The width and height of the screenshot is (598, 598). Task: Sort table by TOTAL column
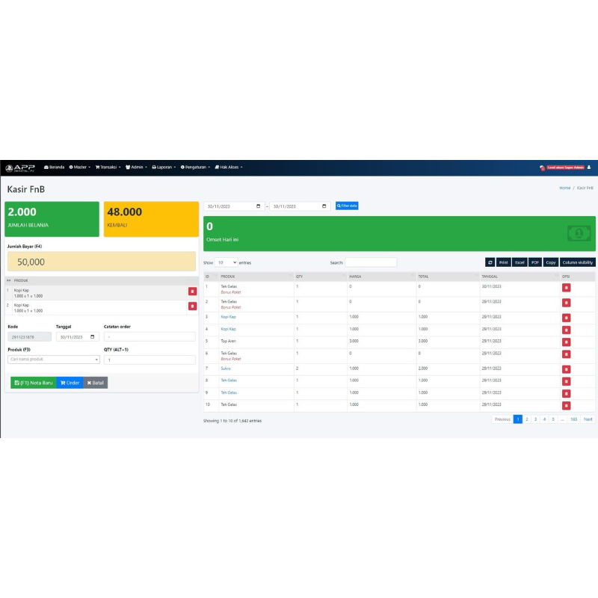pos(448,277)
